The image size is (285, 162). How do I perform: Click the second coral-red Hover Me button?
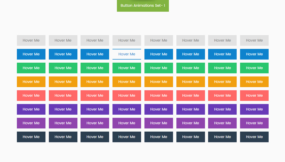point(63,95)
